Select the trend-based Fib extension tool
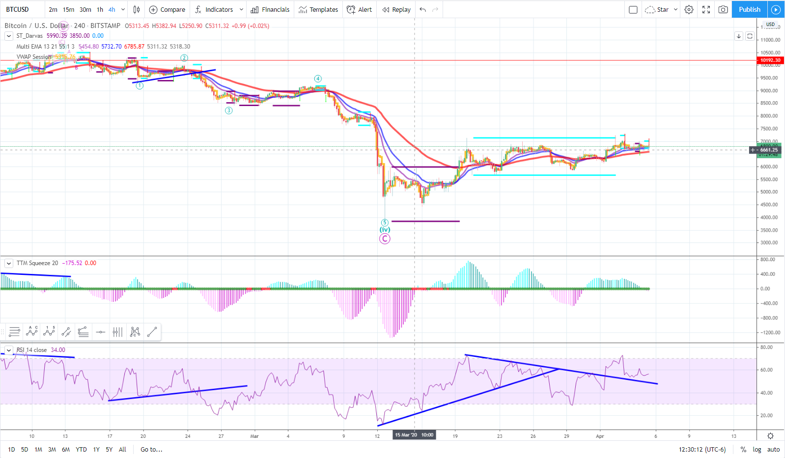The height and width of the screenshot is (458, 785). pos(84,332)
